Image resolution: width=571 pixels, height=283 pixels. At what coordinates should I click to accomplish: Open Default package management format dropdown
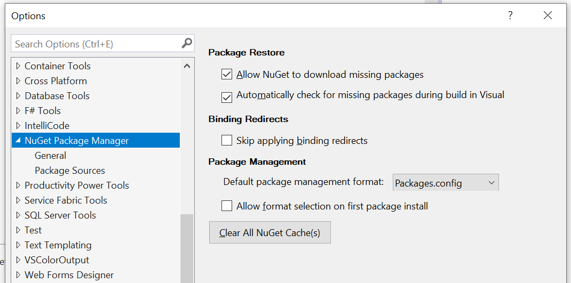click(446, 183)
